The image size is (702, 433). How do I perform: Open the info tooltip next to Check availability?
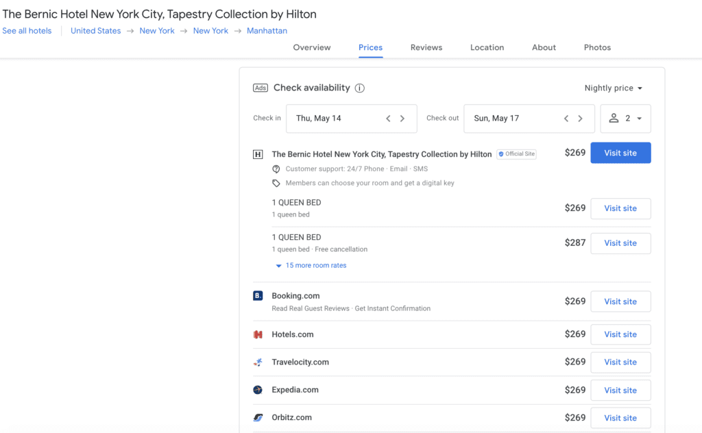coord(360,88)
